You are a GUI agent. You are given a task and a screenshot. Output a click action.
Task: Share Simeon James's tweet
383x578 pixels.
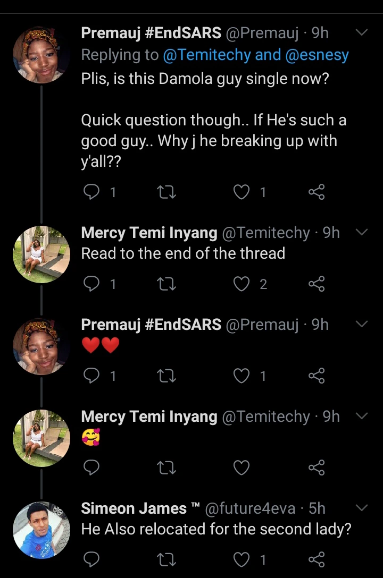(317, 559)
